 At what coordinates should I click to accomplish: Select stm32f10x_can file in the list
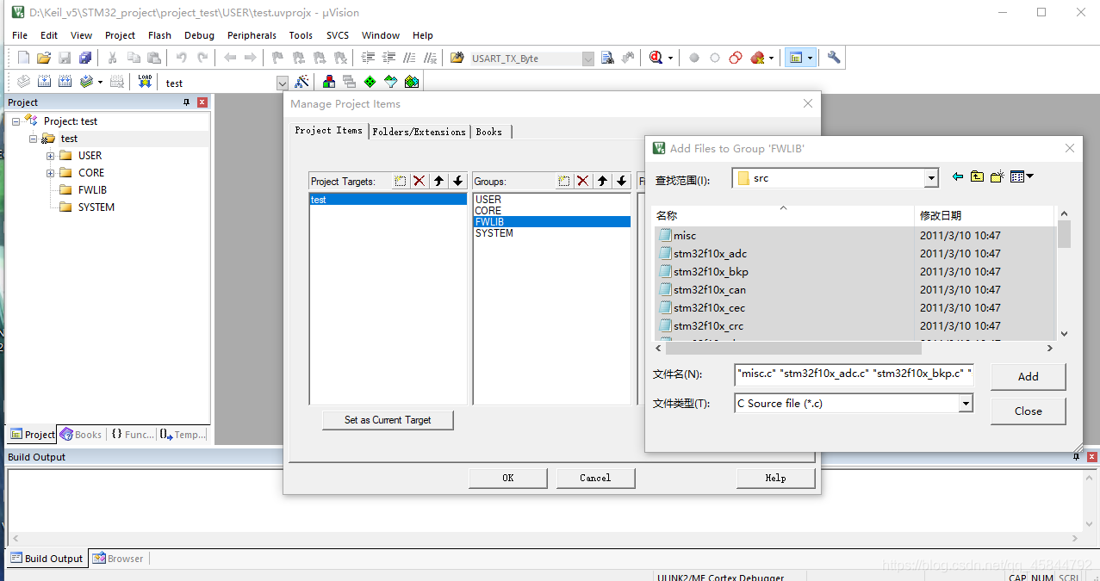pyautogui.click(x=710, y=290)
